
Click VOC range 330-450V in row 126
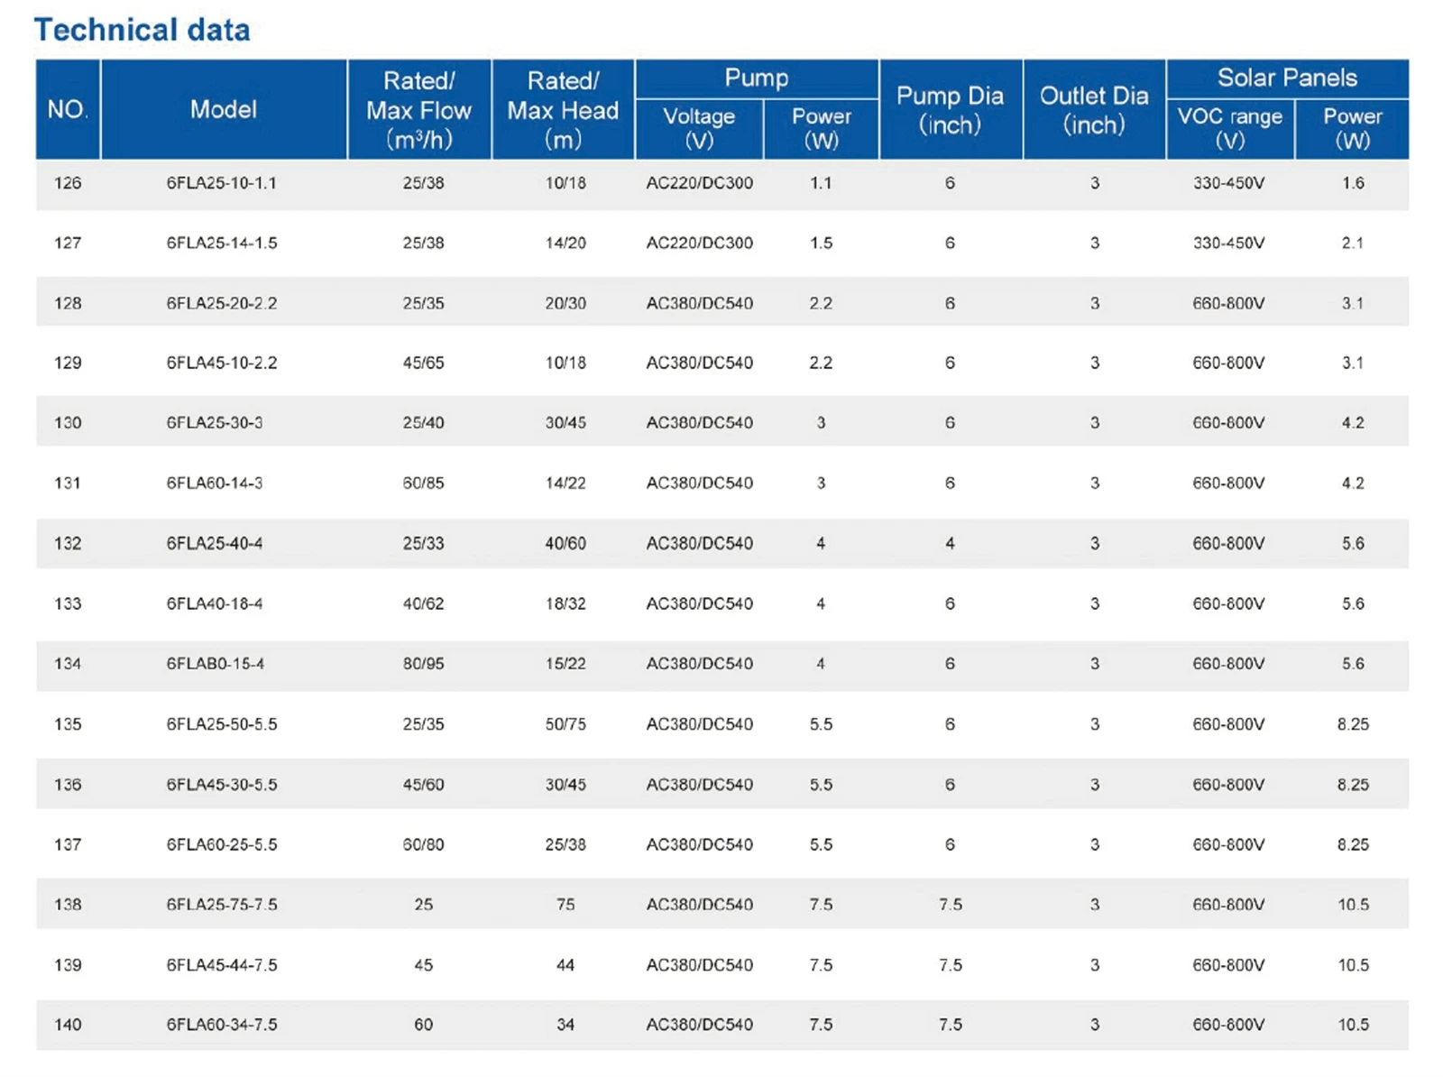(1228, 183)
